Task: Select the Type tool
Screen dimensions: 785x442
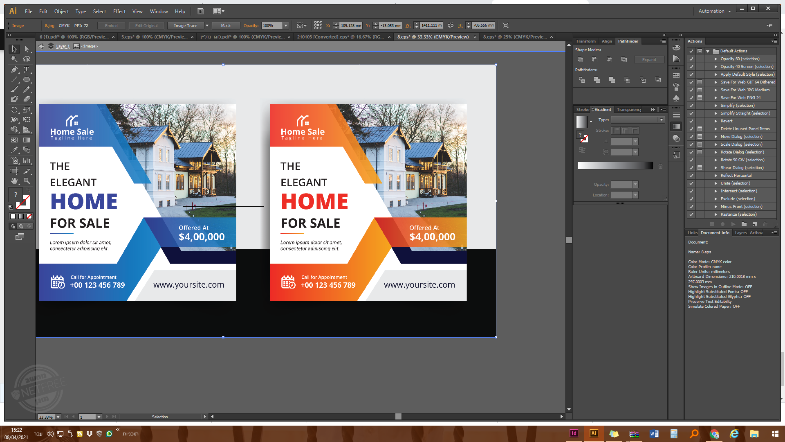Action: point(27,70)
